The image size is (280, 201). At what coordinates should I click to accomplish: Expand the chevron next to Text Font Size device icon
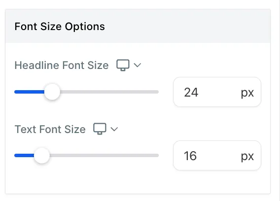coord(114,129)
